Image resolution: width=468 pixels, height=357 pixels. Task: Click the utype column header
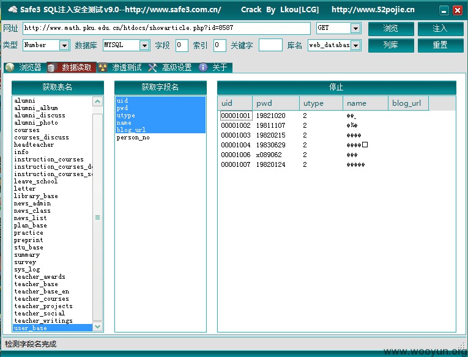click(x=321, y=103)
